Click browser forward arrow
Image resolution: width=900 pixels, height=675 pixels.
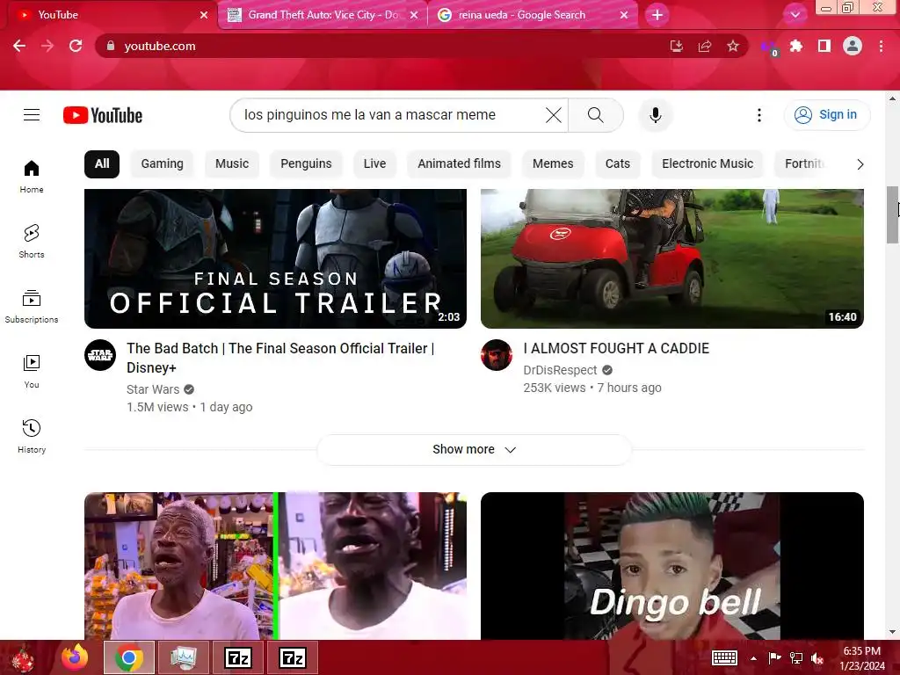47,46
